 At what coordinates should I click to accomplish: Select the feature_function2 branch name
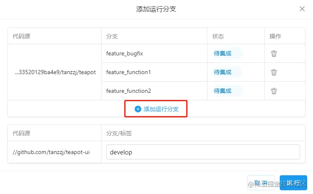coord(128,91)
